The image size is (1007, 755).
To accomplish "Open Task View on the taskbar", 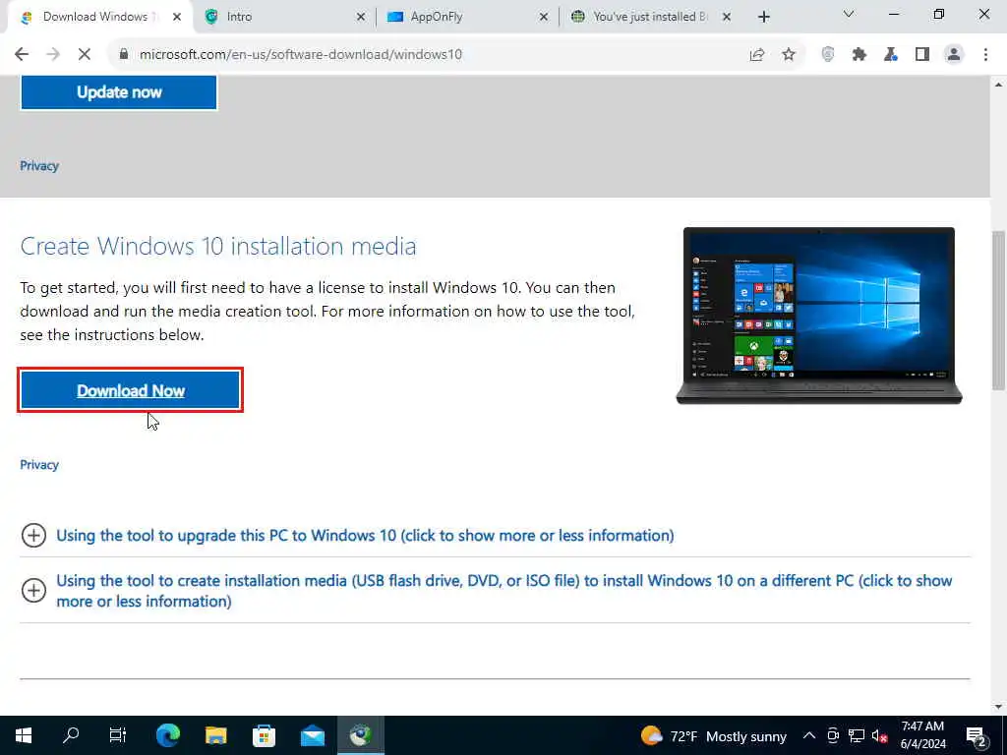I will tap(118, 735).
